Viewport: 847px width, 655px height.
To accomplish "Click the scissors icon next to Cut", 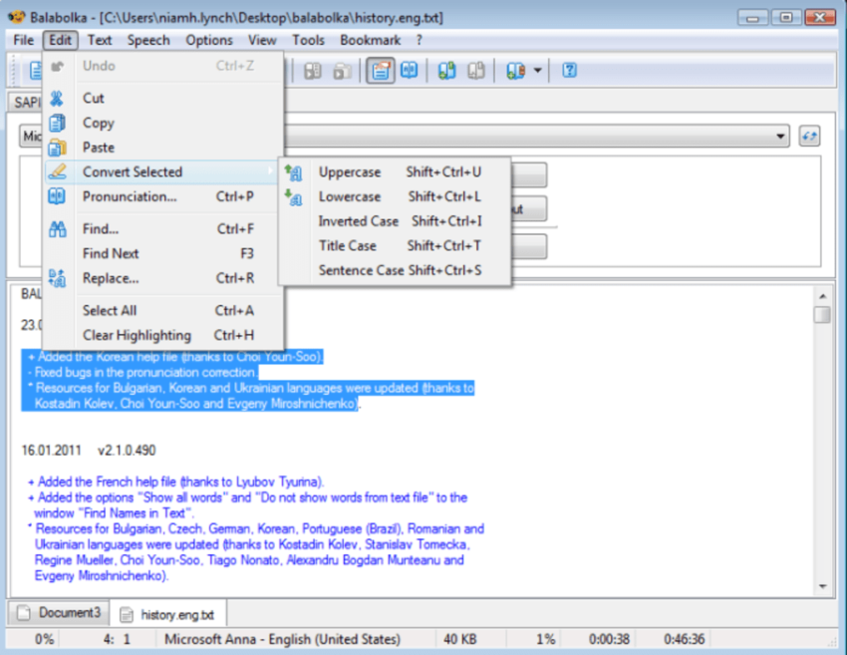I will click(57, 98).
